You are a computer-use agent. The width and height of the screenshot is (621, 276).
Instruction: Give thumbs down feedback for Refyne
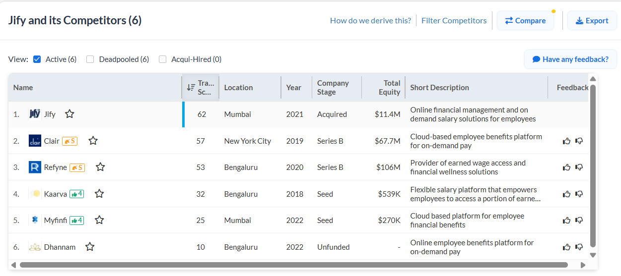[579, 167]
